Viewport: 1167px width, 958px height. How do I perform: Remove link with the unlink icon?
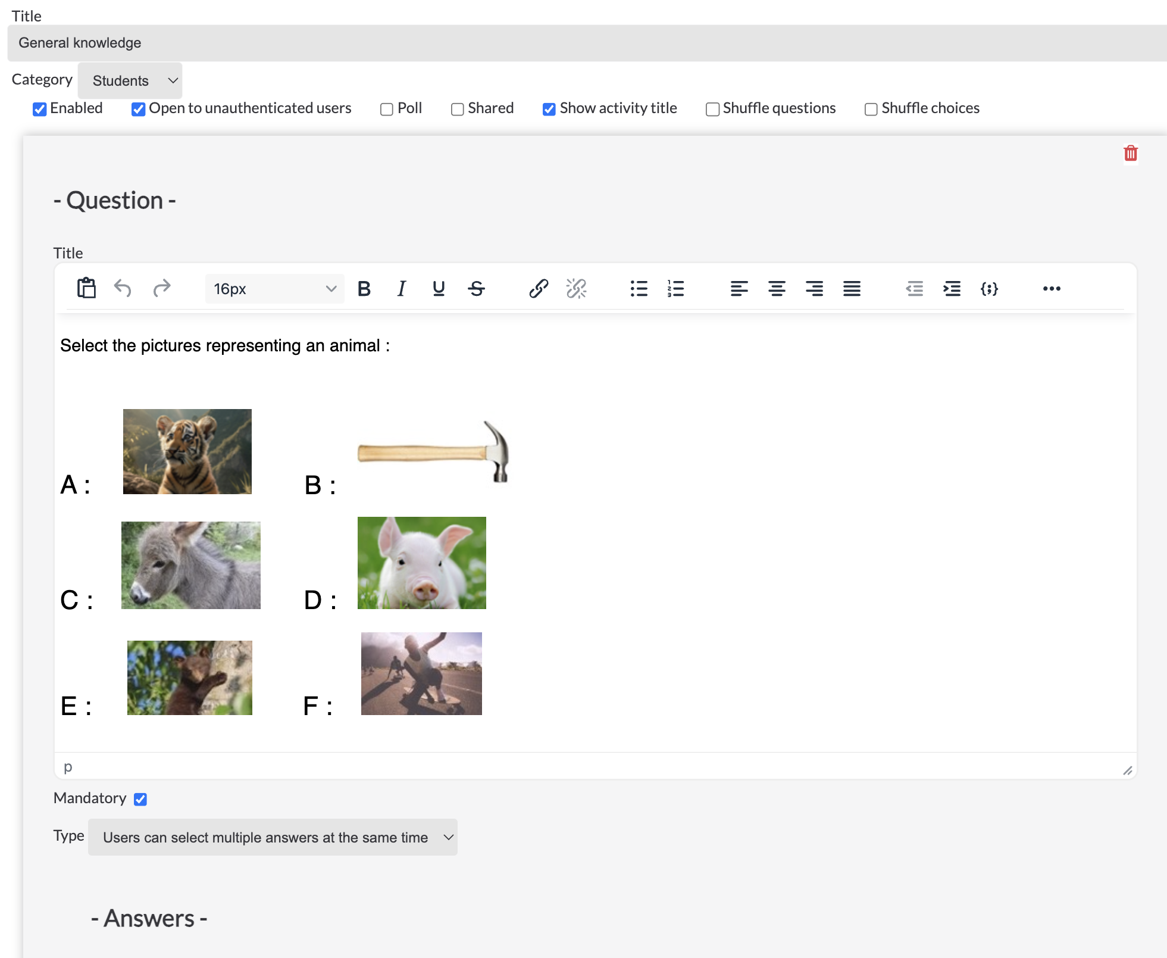click(576, 289)
